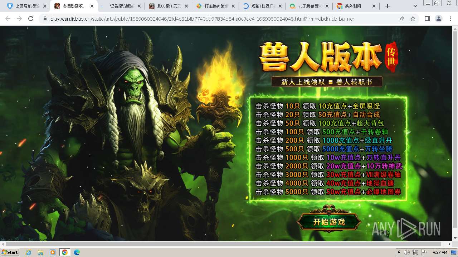Open File Explorer from taskbar
Viewport: 458px width, 257px height.
[x=40, y=252]
